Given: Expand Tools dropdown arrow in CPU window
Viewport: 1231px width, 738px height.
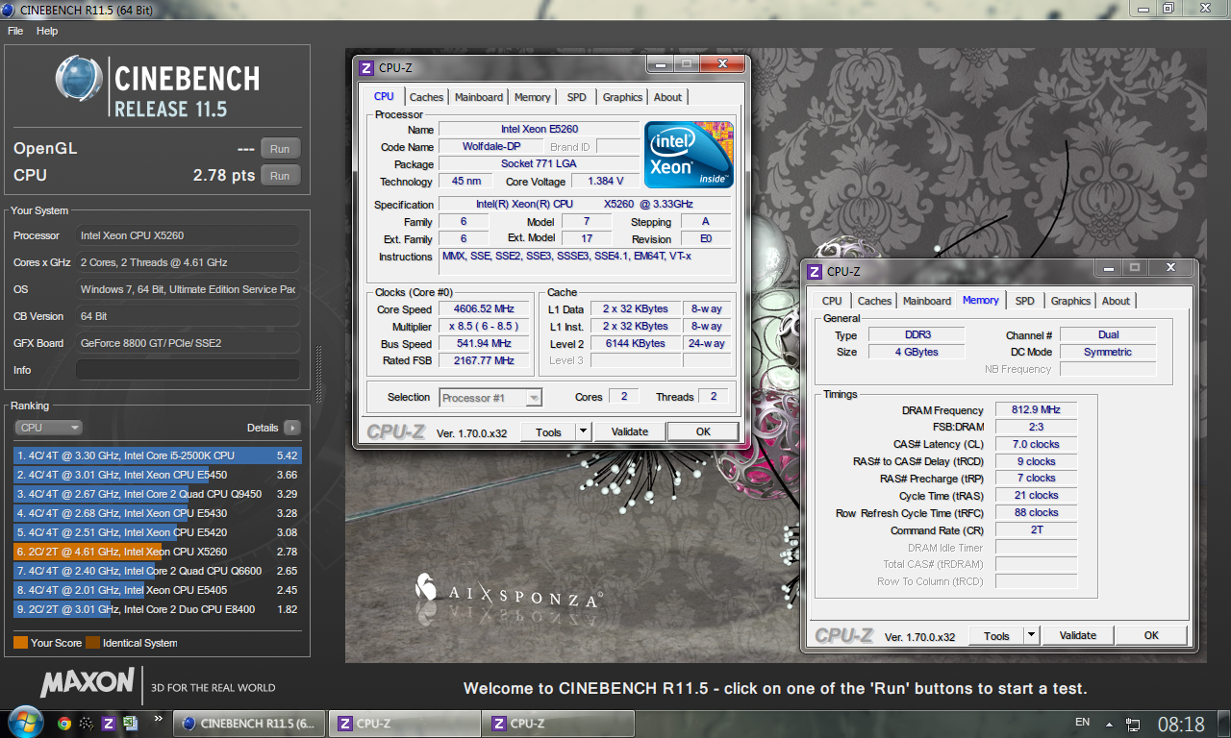Looking at the screenshot, I should pyautogui.click(x=583, y=431).
